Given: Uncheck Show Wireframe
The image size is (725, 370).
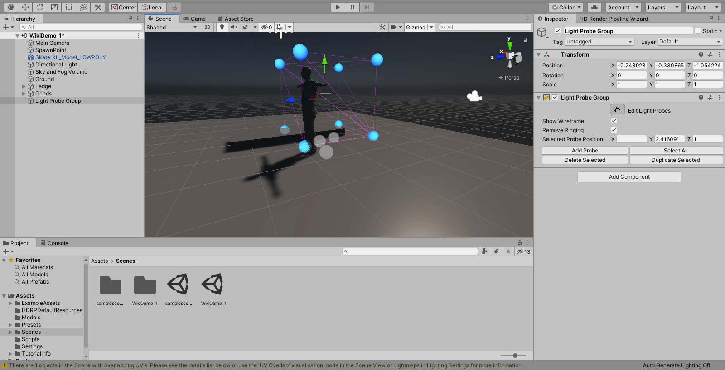Looking at the screenshot, I should coord(614,121).
